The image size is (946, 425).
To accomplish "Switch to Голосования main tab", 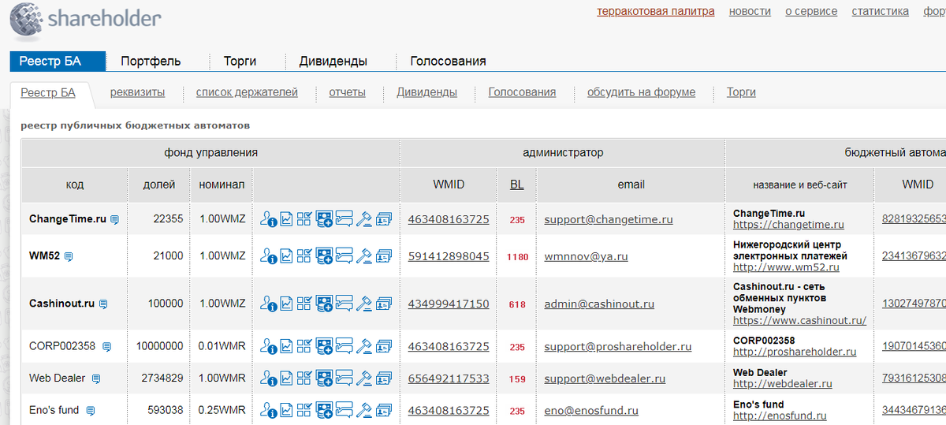I will click(448, 61).
